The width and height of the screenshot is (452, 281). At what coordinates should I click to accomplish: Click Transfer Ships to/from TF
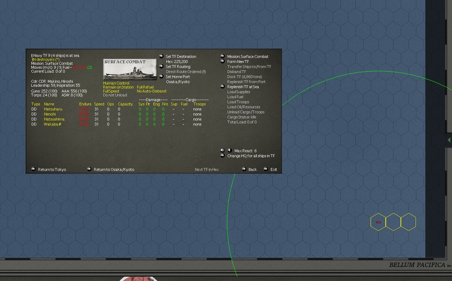click(249, 67)
